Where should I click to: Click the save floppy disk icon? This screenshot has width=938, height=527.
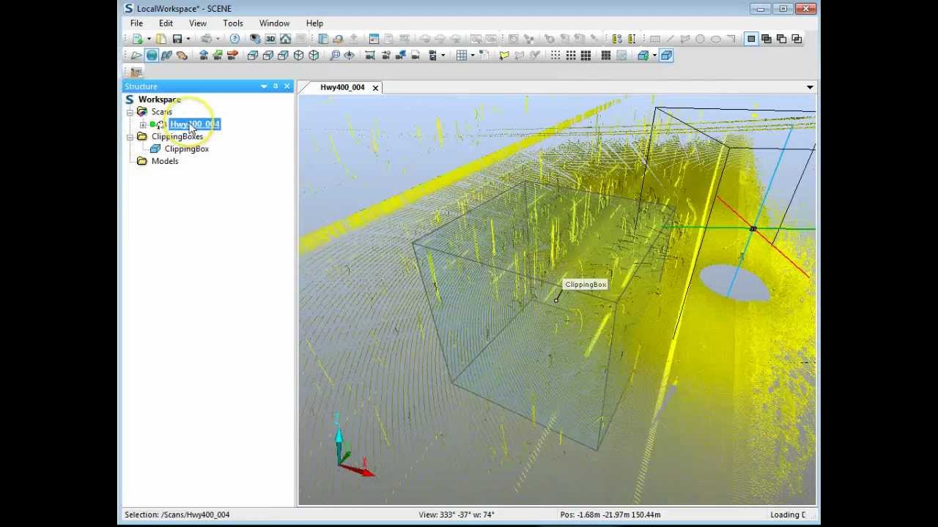pos(177,39)
